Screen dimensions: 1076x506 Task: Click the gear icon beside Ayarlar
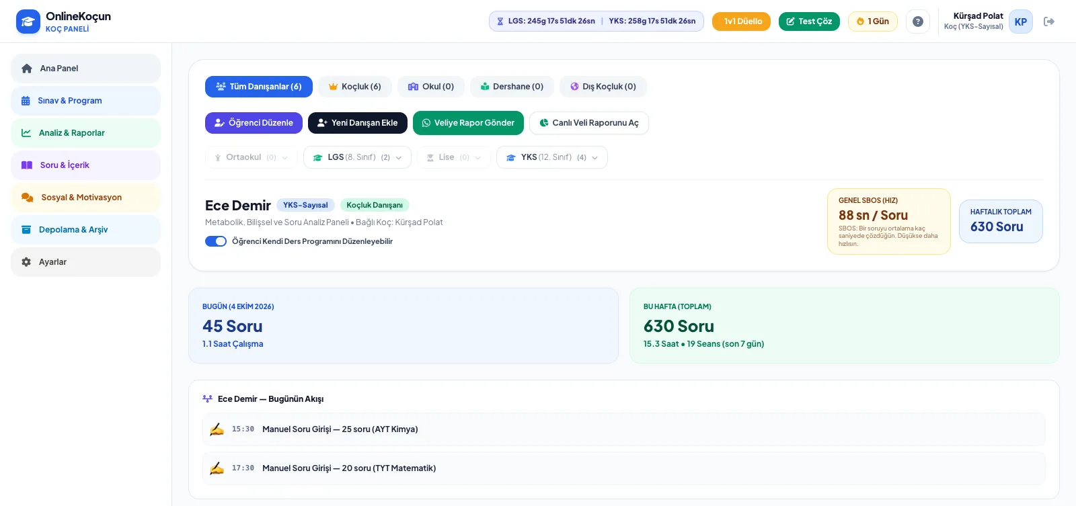click(26, 262)
